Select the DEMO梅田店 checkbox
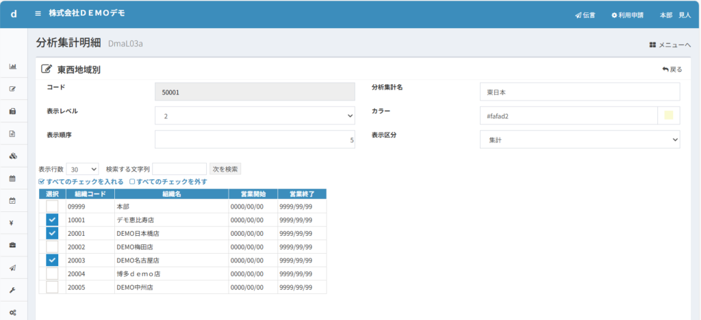 (x=52, y=246)
